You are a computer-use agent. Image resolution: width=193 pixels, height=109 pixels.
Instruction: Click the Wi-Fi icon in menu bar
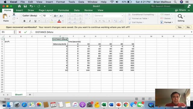[112, 2]
